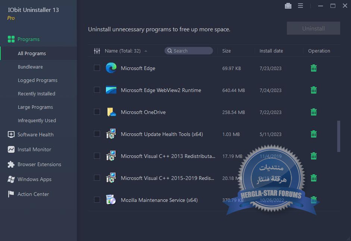Click the Visual C++ 2013 installer icon
Screen dimensions: 351x241
click(x=111, y=156)
